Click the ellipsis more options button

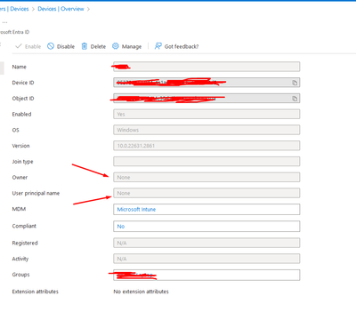pos(4,22)
